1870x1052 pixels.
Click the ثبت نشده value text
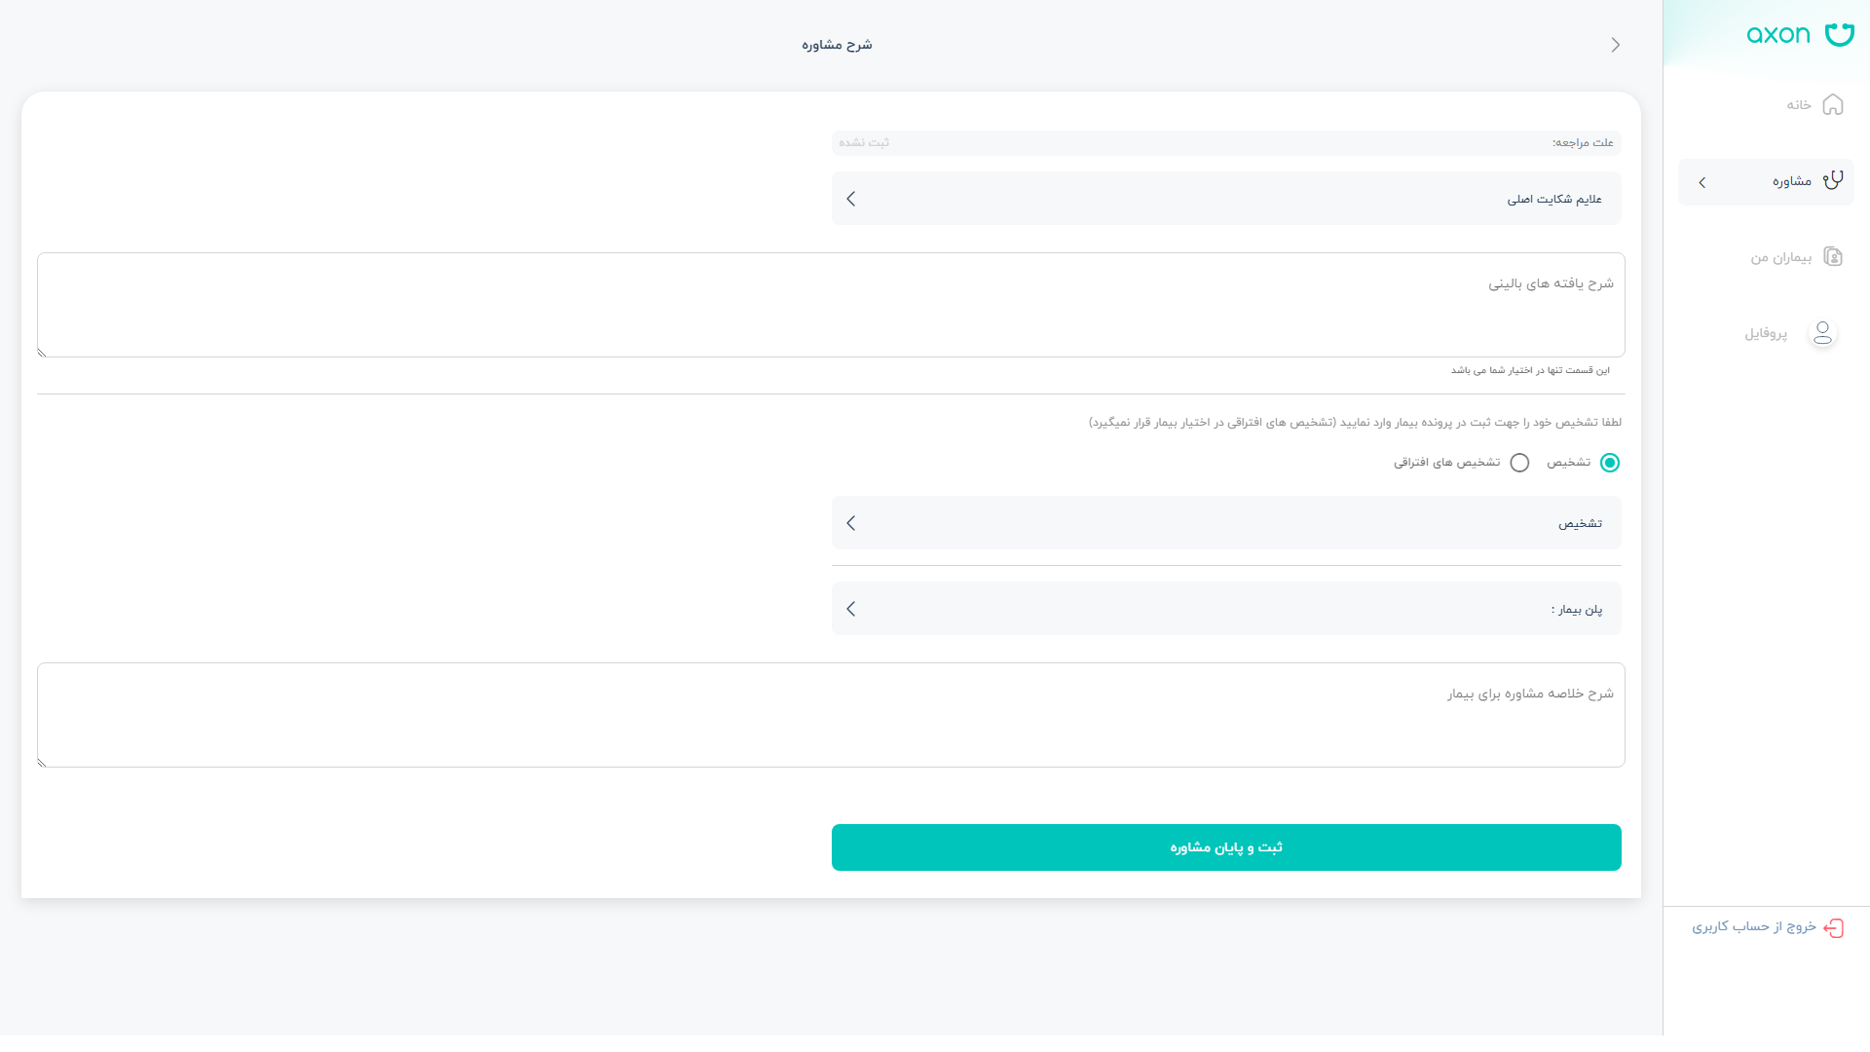coord(864,142)
